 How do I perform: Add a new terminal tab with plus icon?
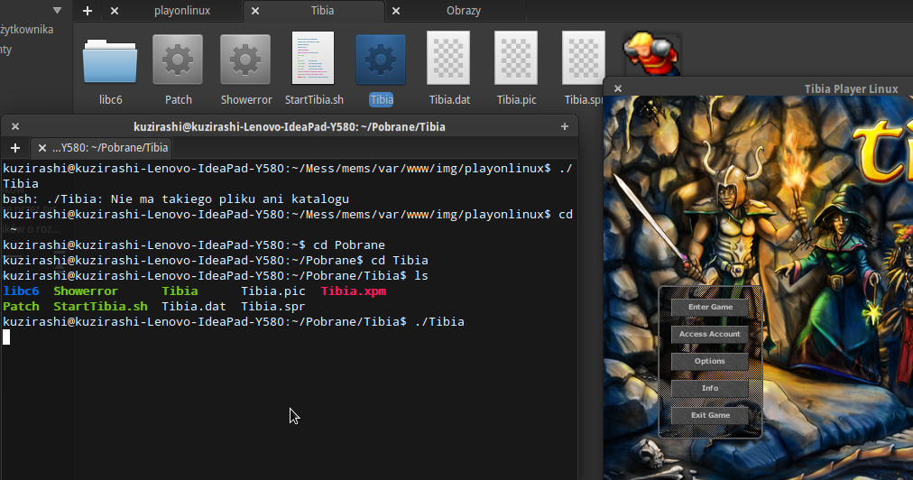click(15, 148)
